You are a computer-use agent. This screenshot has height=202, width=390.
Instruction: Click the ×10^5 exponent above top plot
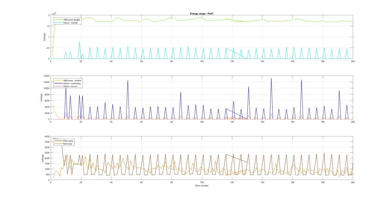[54, 14]
